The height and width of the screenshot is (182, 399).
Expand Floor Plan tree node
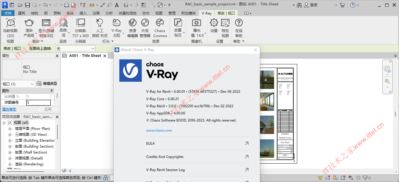tap(10, 129)
